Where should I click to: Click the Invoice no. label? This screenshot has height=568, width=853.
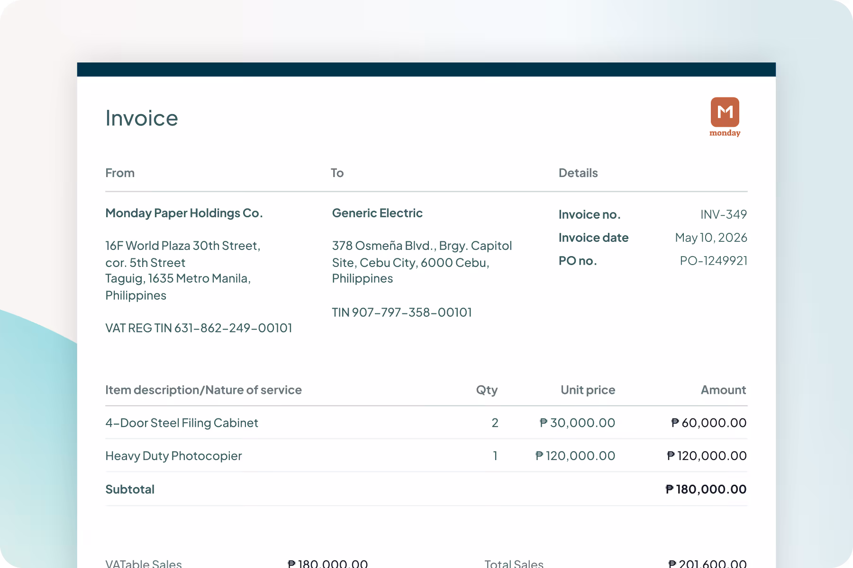(590, 214)
